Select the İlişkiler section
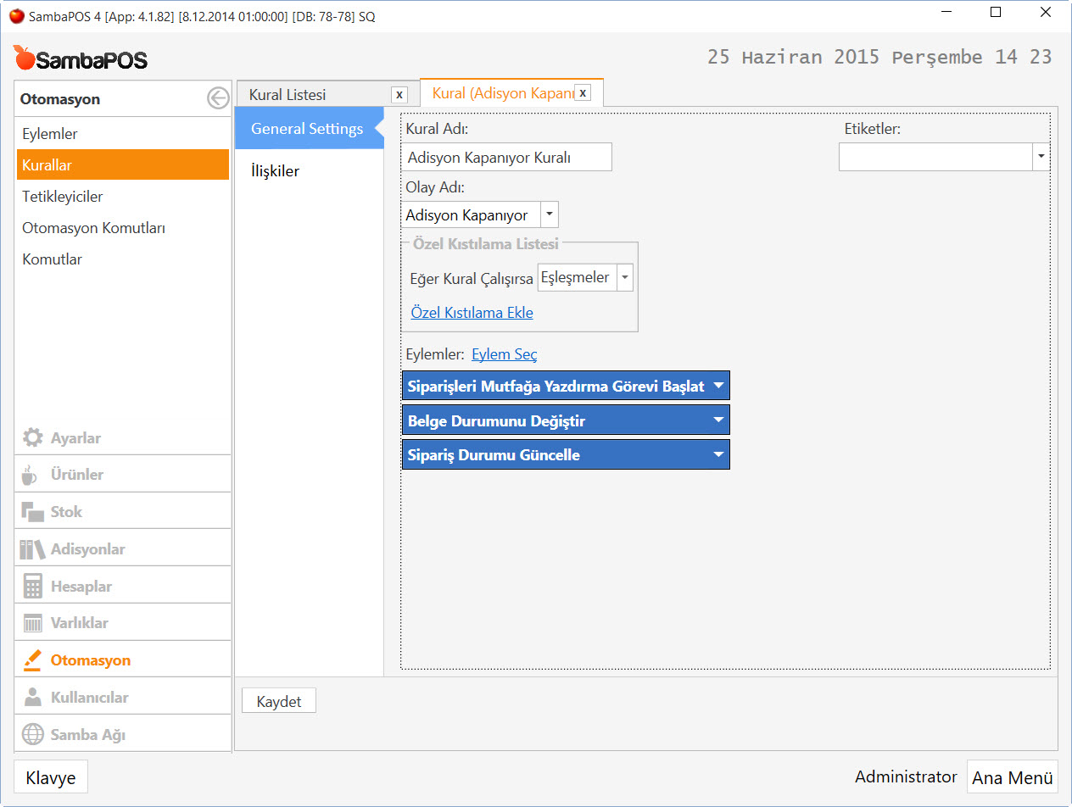 pyautogui.click(x=275, y=171)
